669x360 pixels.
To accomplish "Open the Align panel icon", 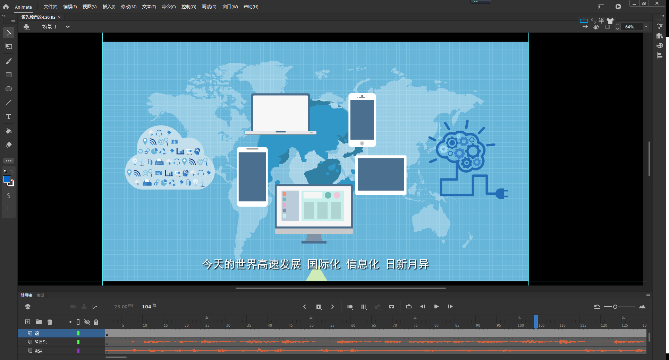I will [660, 55].
